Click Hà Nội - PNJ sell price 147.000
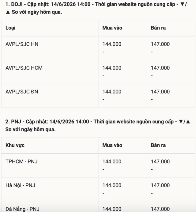The height and width of the screenshot is (212, 196). (160, 185)
